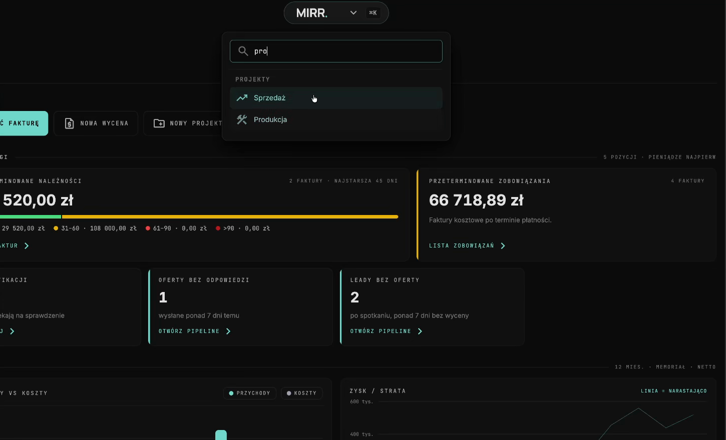Click the green aging bar segment

tap(31, 217)
